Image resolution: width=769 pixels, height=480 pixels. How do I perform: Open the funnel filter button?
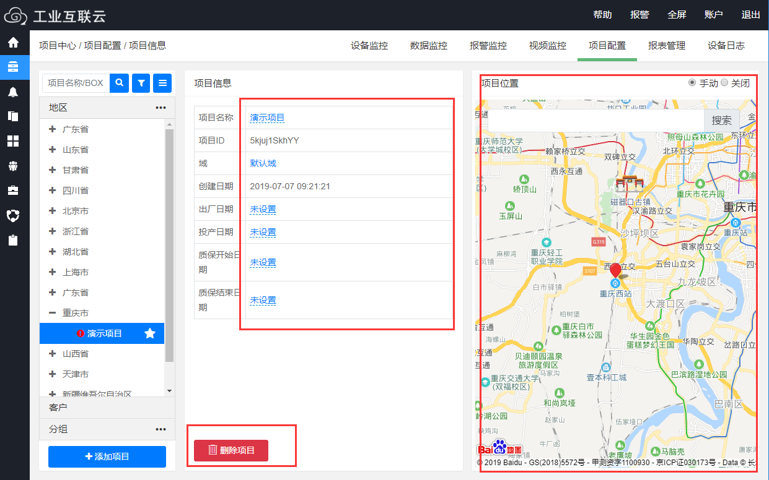point(141,82)
